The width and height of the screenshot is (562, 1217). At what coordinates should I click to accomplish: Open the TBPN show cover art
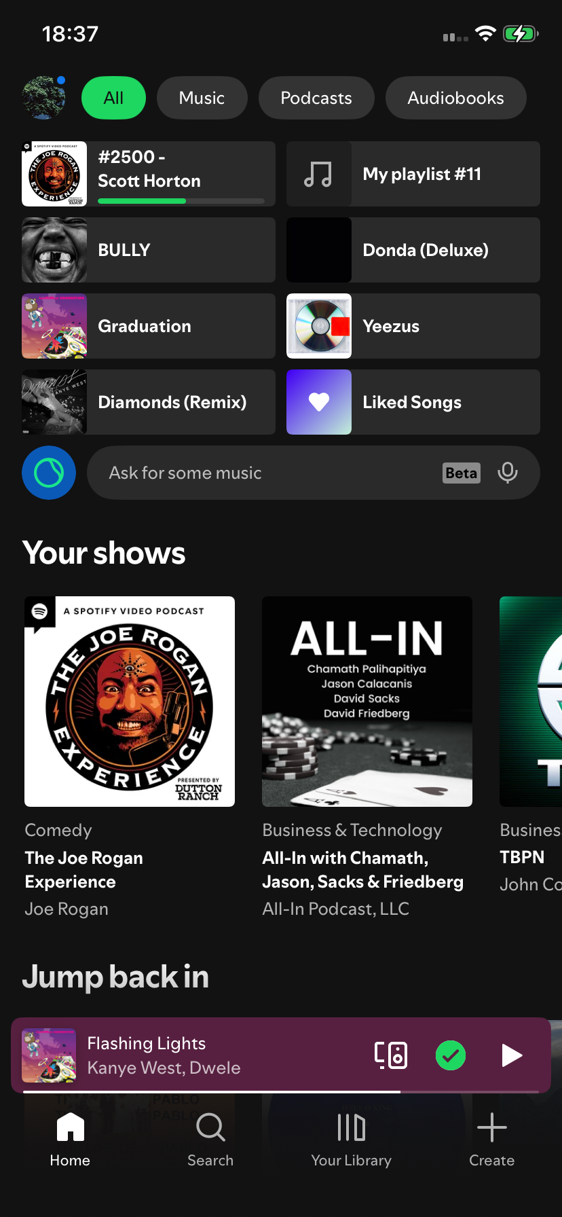pyautogui.click(x=531, y=702)
